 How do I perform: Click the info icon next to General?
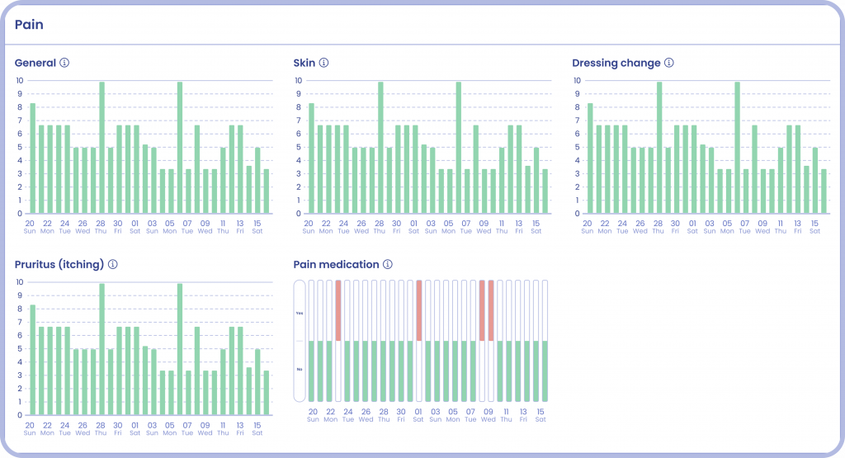coord(64,63)
